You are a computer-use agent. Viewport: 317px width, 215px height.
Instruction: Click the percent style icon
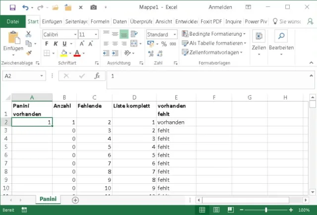tap(163, 44)
